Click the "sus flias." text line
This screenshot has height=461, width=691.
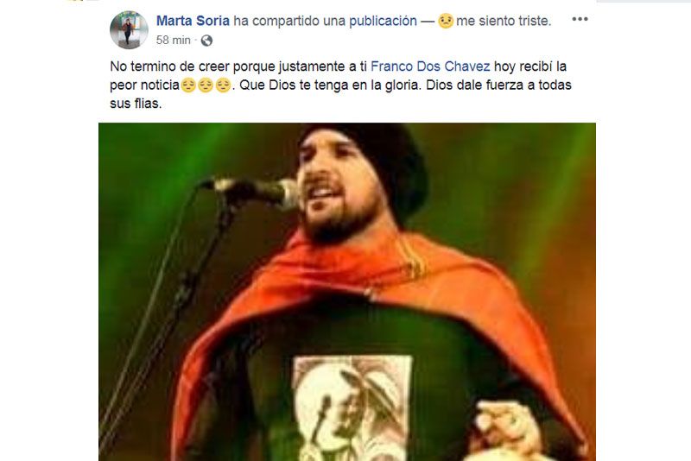(136, 104)
